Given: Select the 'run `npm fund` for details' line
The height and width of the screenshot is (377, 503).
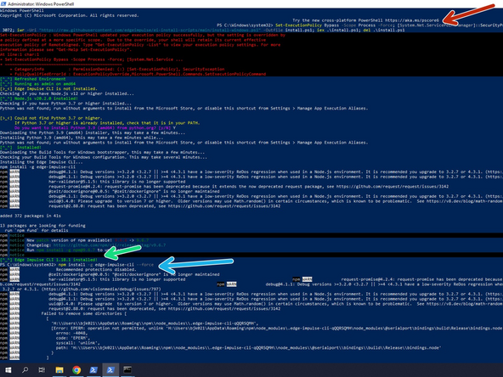Looking at the screenshot, I should click(x=37, y=230).
